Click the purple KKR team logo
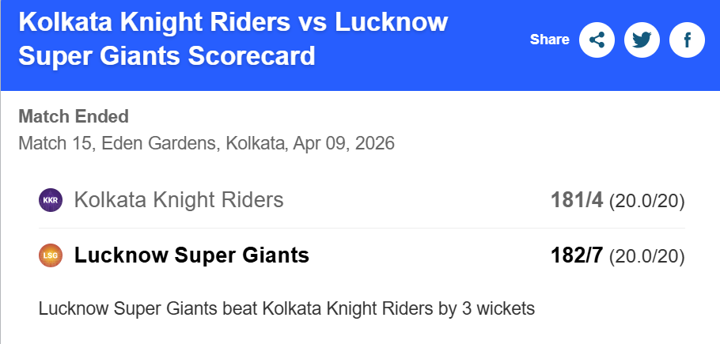720x344 pixels. tap(50, 200)
